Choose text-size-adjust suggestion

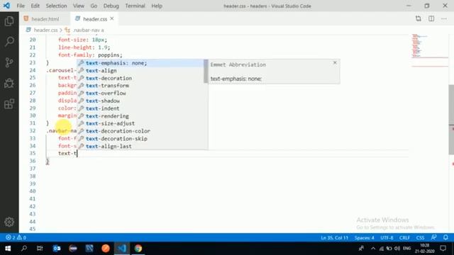pyautogui.click(x=140, y=123)
